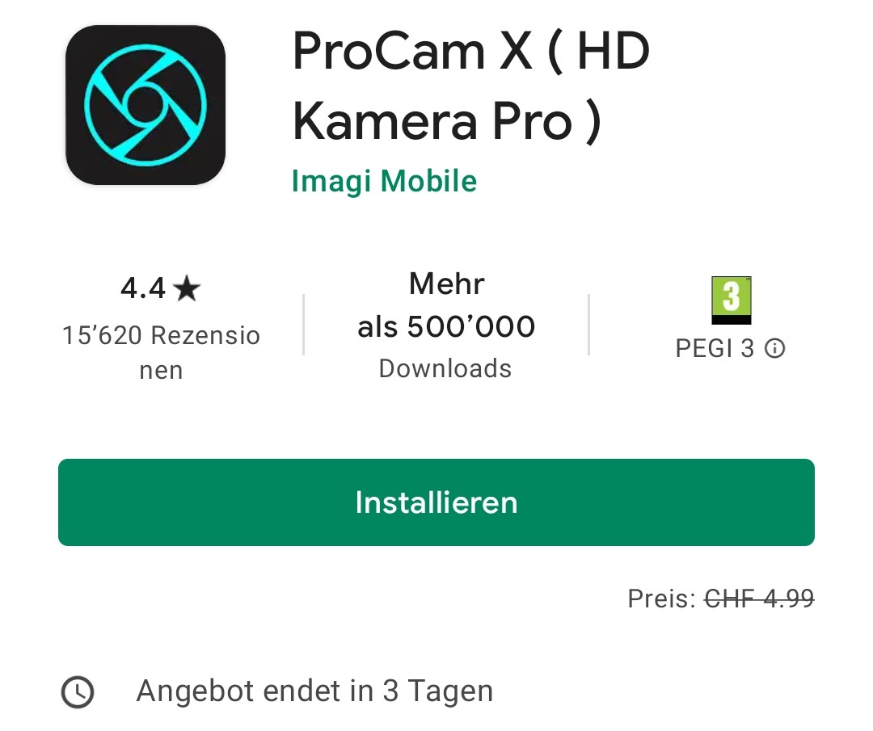This screenshot has height=731, width=873.
Task: Tap the green Installieren button
Action: click(x=436, y=502)
